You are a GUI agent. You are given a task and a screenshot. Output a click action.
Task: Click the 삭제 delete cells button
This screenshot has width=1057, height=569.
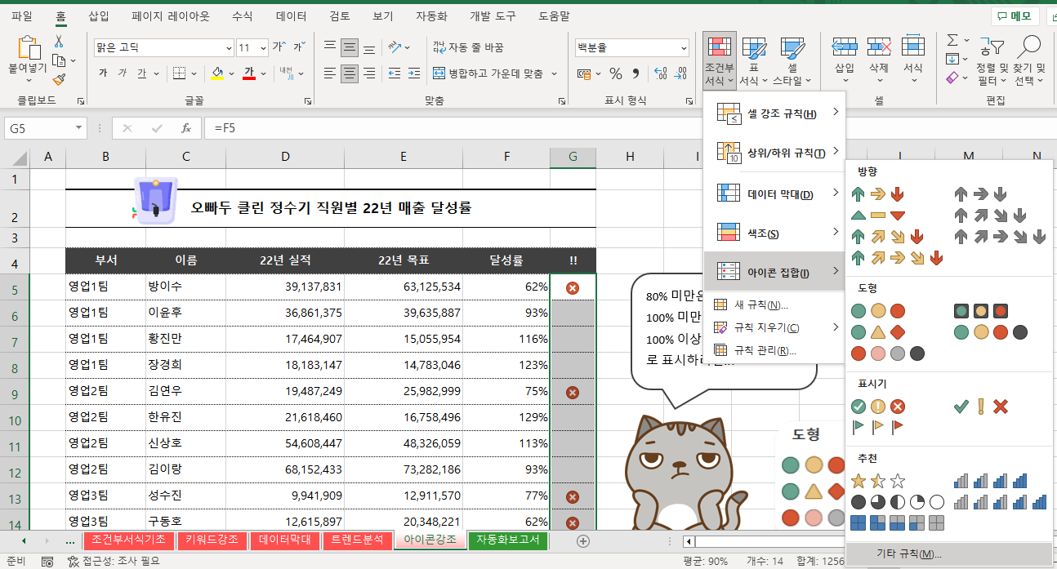tap(879, 59)
